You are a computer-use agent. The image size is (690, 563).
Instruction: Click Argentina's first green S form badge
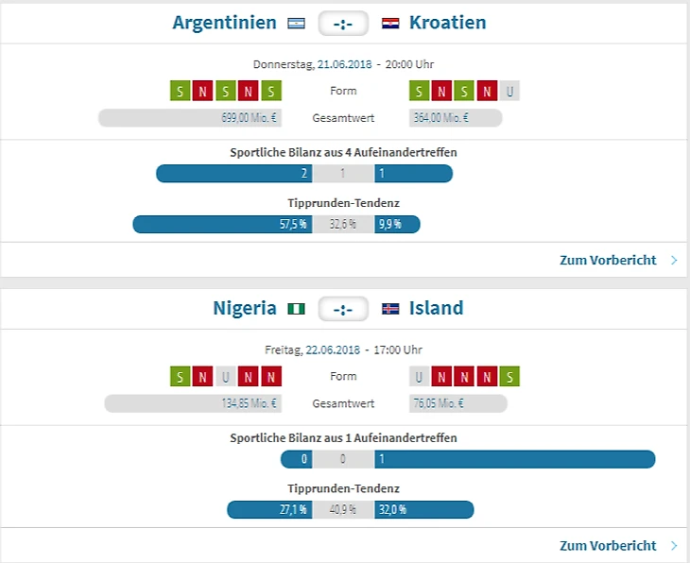tap(180, 92)
